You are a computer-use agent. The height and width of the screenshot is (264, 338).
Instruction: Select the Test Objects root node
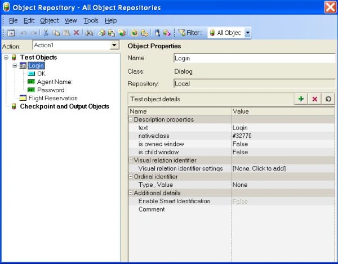(38, 57)
